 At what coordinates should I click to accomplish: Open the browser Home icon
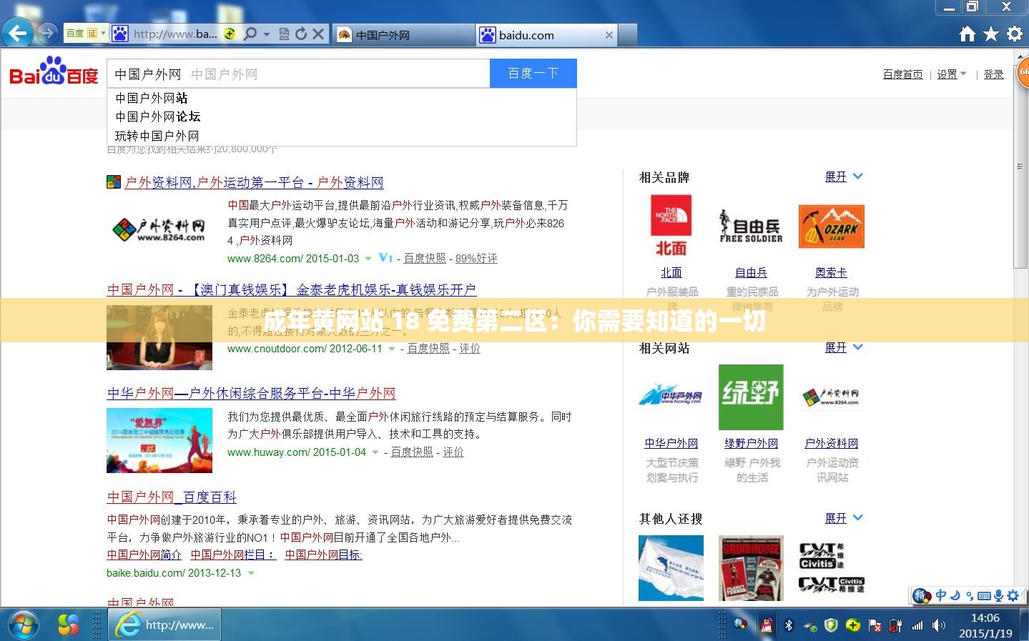coord(968,34)
